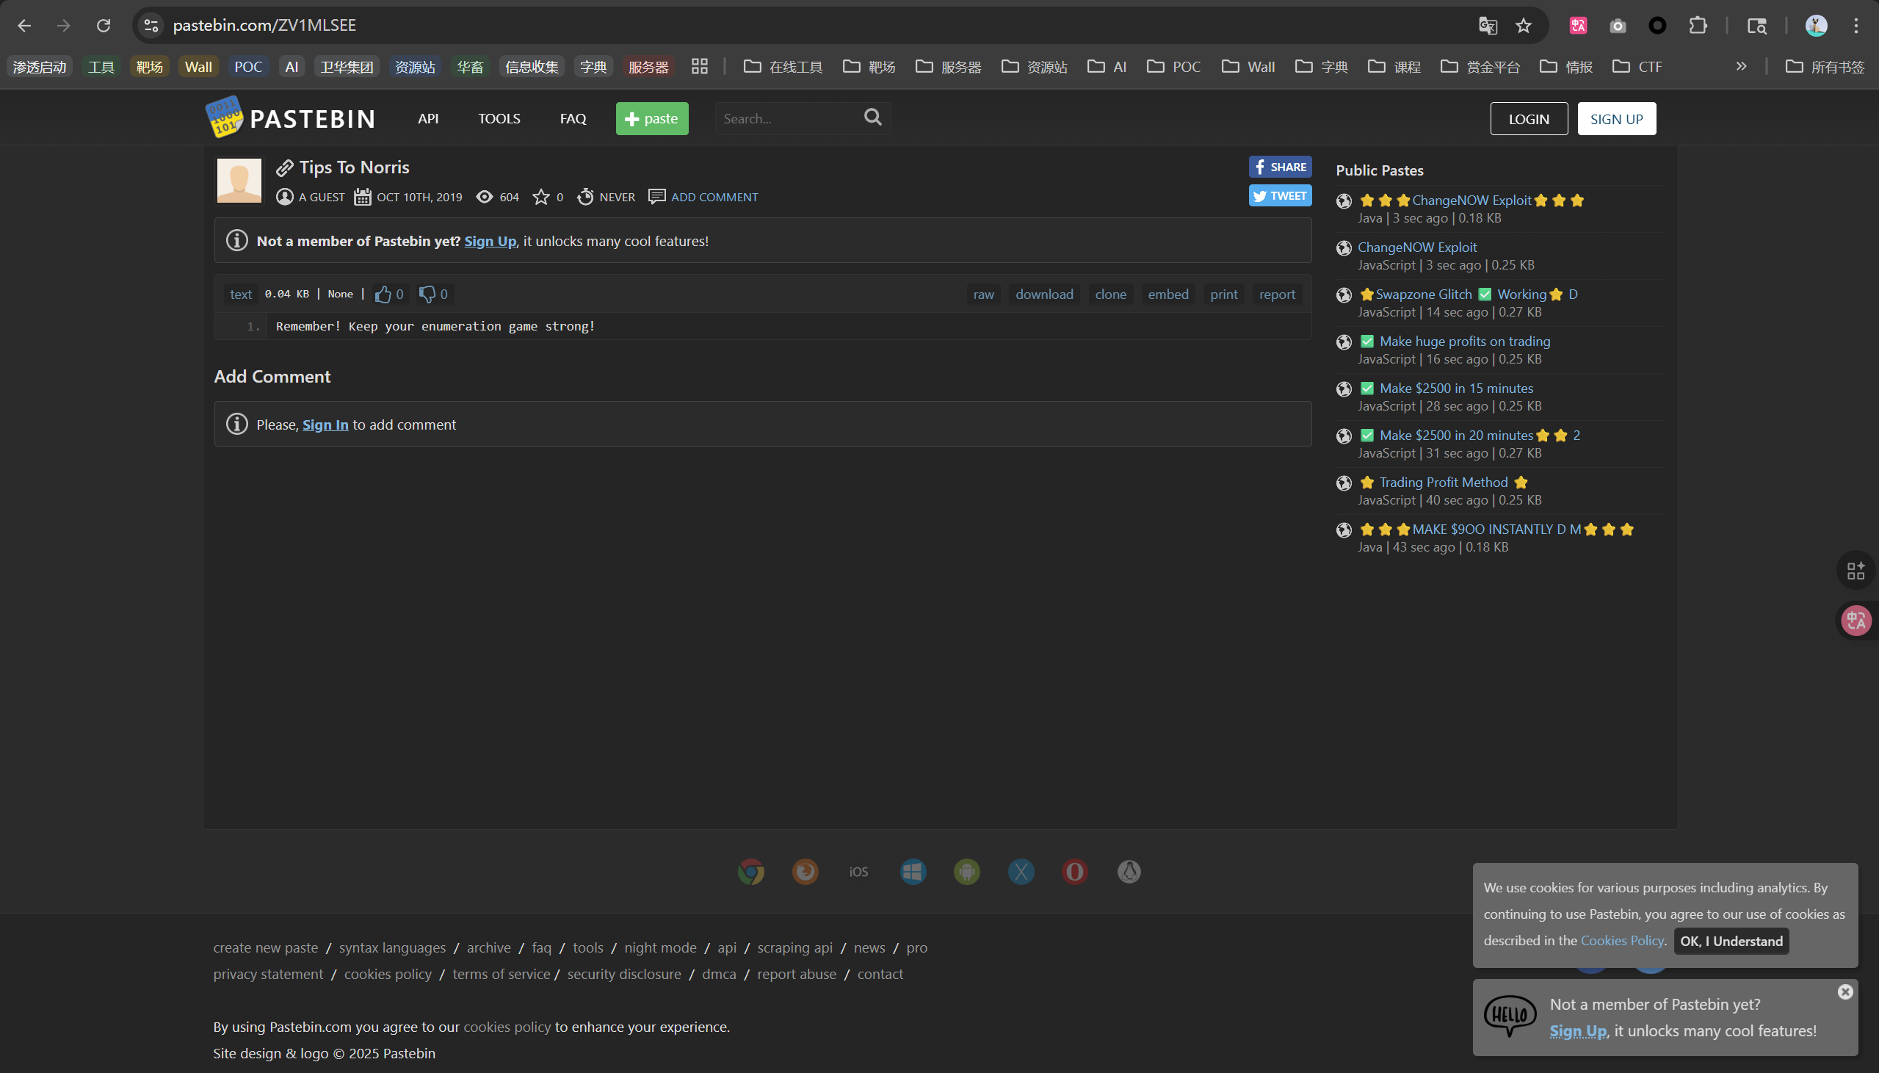
Task: Click the thumbs-down dislike icon
Action: point(427,294)
